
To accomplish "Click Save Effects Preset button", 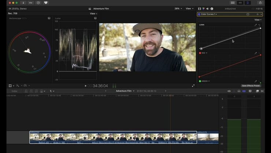I will (x=251, y=86).
